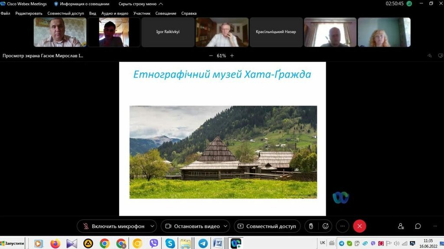Click the gesture recognition hand icon
Screen dimensions: 444x249
coord(311,226)
